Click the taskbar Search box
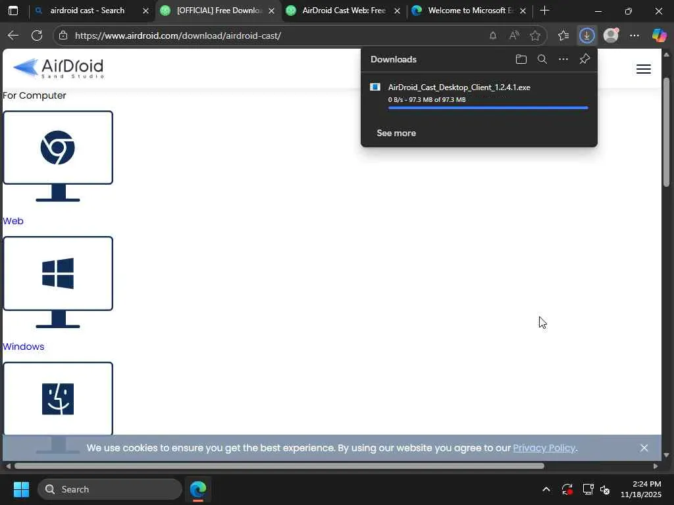674x505 pixels. point(110,489)
